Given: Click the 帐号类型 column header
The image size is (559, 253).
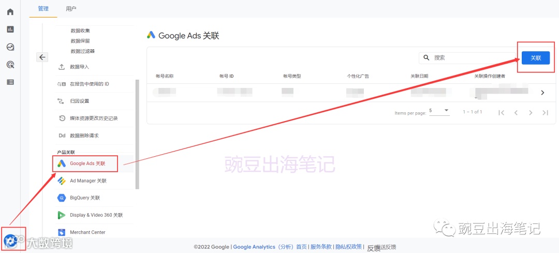Looking at the screenshot, I should click(292, 76).
